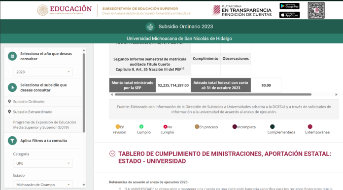Click the table's left scroll arrow

pyautogui.click(x=112, y=94)
